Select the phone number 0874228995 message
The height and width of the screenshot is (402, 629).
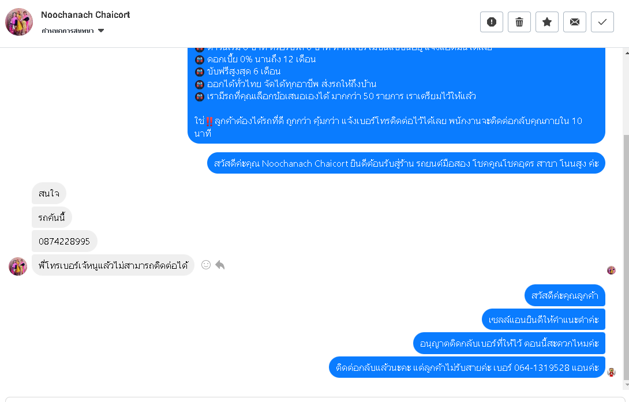(x=64, y=241)
